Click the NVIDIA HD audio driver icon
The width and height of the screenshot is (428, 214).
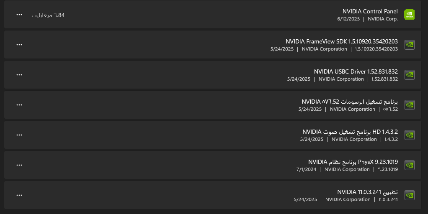pyautogui.click(x=410, y=135)
